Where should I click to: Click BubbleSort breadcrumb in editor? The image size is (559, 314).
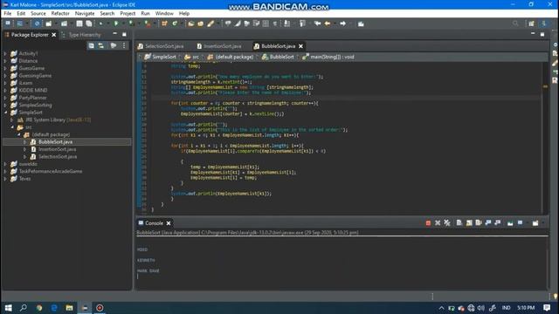[278, 57]
